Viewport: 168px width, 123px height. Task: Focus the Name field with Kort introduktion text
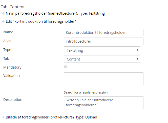tap(104, 33)
